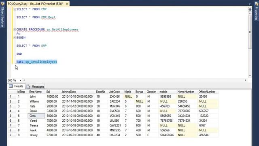Select the John cell in EmpName
The height and width of the screenshot is (146, 259).
[x=36, y=97]
